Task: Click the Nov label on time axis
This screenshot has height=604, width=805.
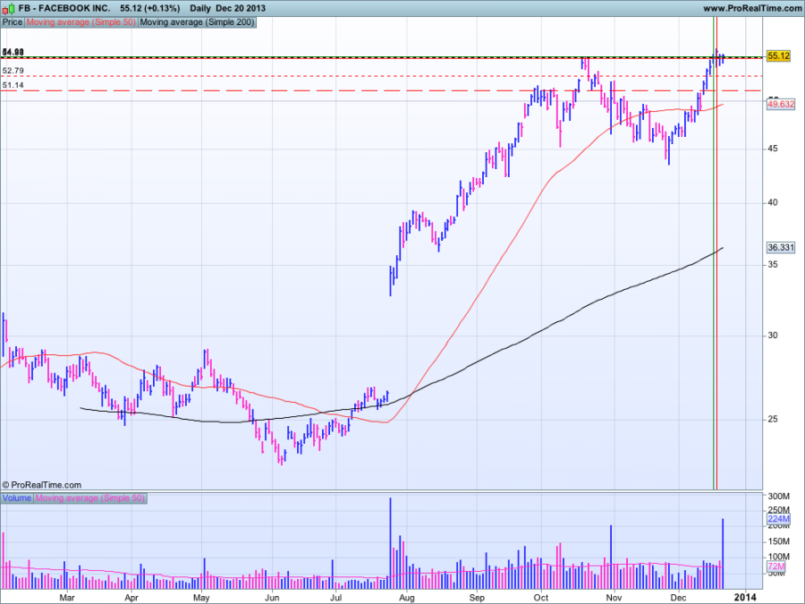Action: pos(614,598)
